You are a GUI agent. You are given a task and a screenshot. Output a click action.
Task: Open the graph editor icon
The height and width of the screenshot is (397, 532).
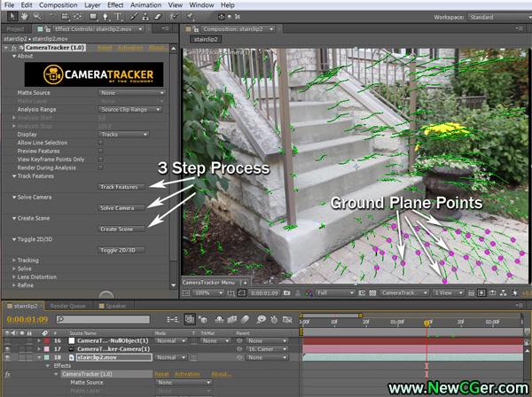point(287,319)
